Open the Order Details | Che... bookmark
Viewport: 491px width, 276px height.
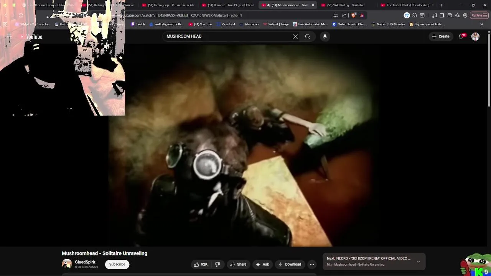[349, 24]
